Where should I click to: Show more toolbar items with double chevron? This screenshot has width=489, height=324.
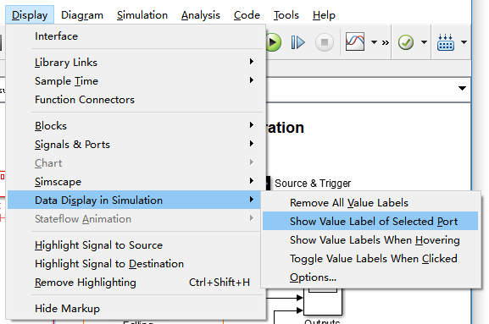(386, 42)
